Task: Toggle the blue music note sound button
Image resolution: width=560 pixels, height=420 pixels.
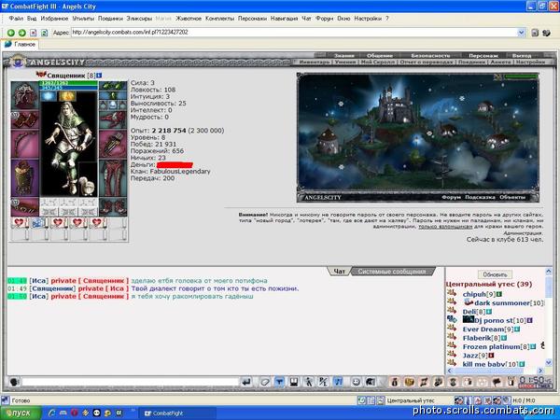Action: tap(338, 382)
